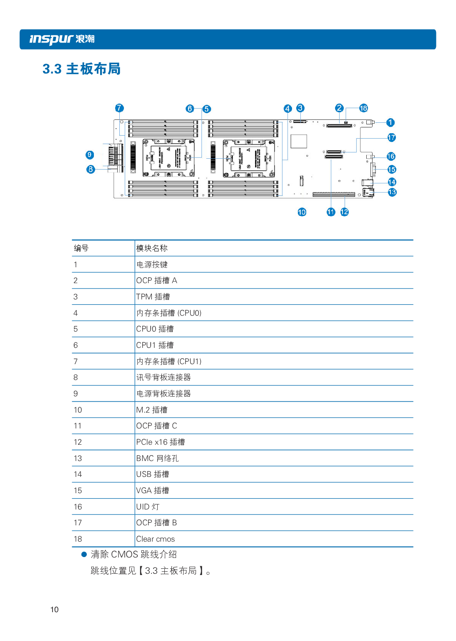Select callout 7 for 内存条插槽 (CPU1)
The width and height of the screenshot is (456, 641).
coord(119,108)
